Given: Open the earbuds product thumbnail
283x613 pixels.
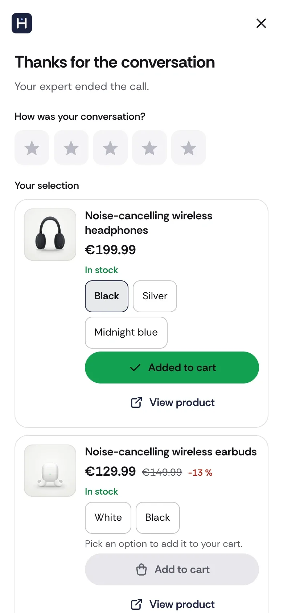Looking at the screenshot, I should (50, 471).
